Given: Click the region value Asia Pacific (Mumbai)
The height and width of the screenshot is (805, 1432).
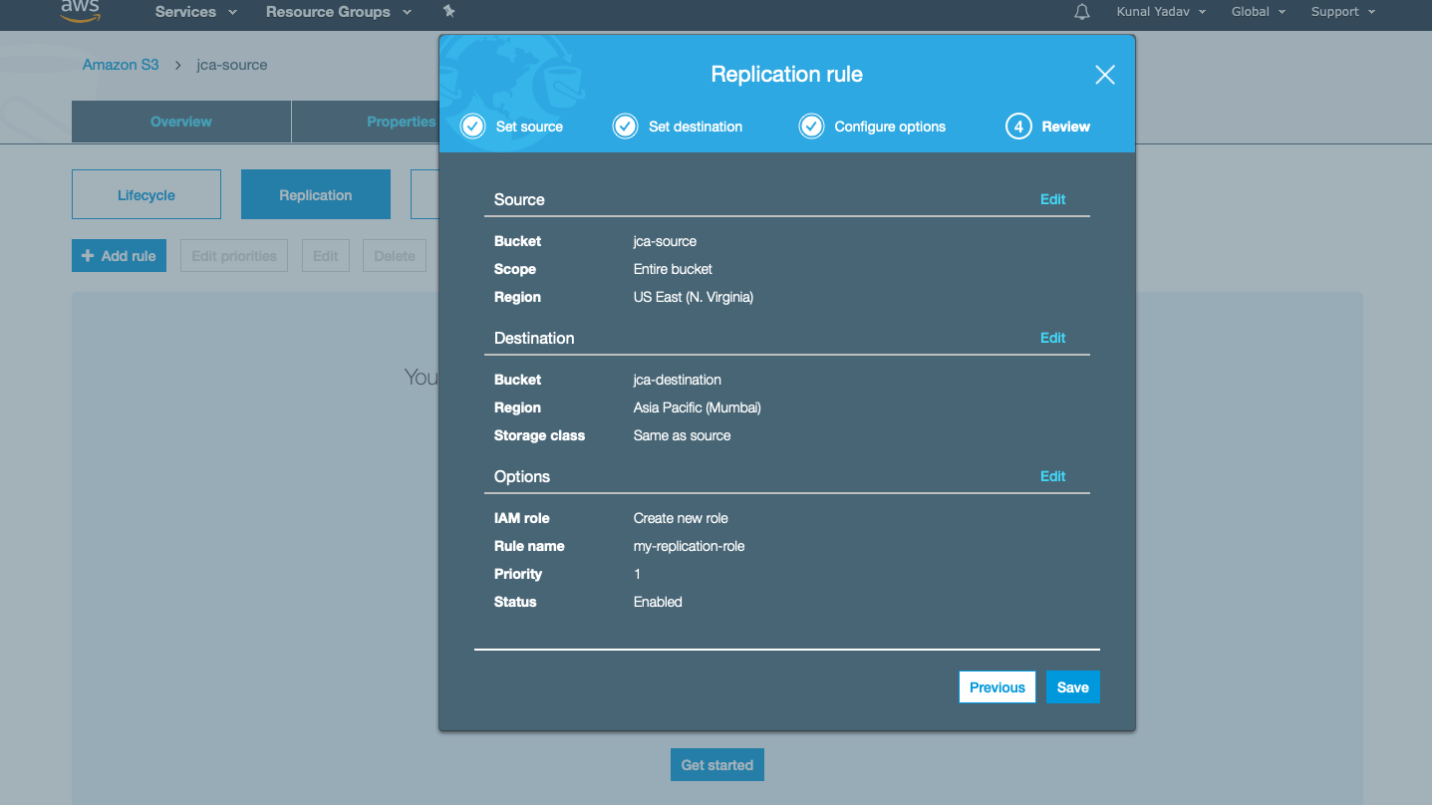Looking at the screenshot, I should point(698,407).
